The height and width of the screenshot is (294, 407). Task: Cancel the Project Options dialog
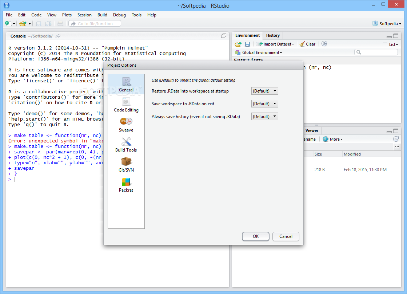286,236
